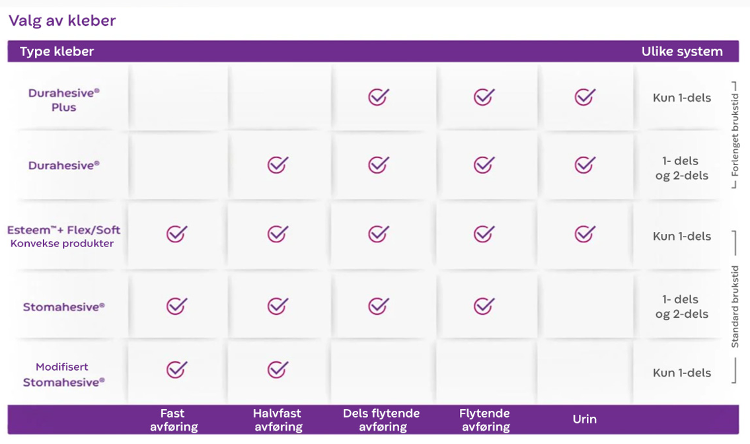The height and width of the screenshot is (444, 750).
Task: Click Durahesive Plus checkmark under Urin
Action: (x=584, y=97)
